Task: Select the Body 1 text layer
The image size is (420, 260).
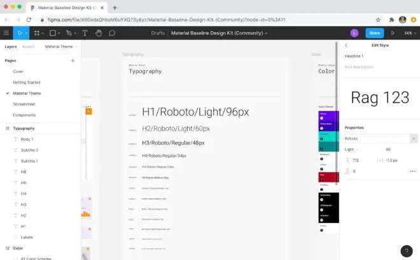Action: point(27,140)
